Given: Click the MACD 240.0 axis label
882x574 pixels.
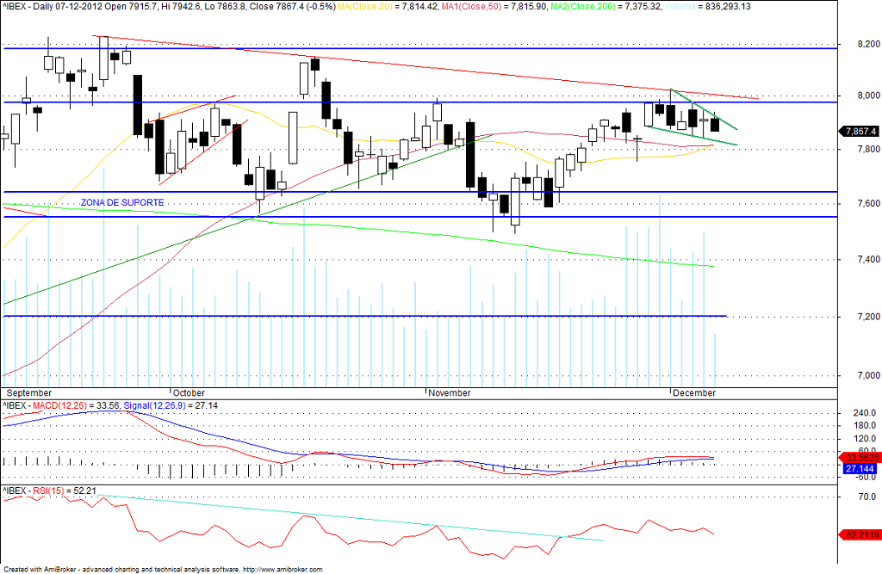Looking at the screenshot, I should [x=865, y=413].
